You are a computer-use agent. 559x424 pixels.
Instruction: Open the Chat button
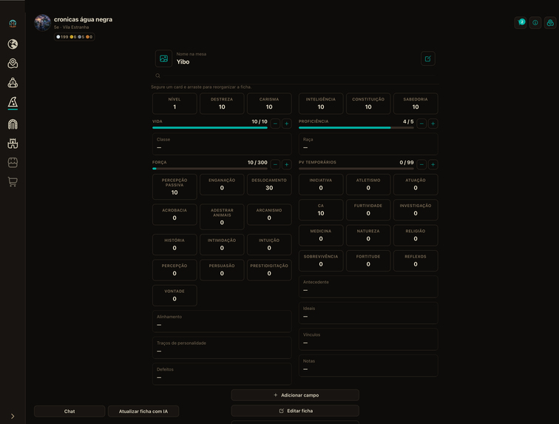click(x=70, y=411)
